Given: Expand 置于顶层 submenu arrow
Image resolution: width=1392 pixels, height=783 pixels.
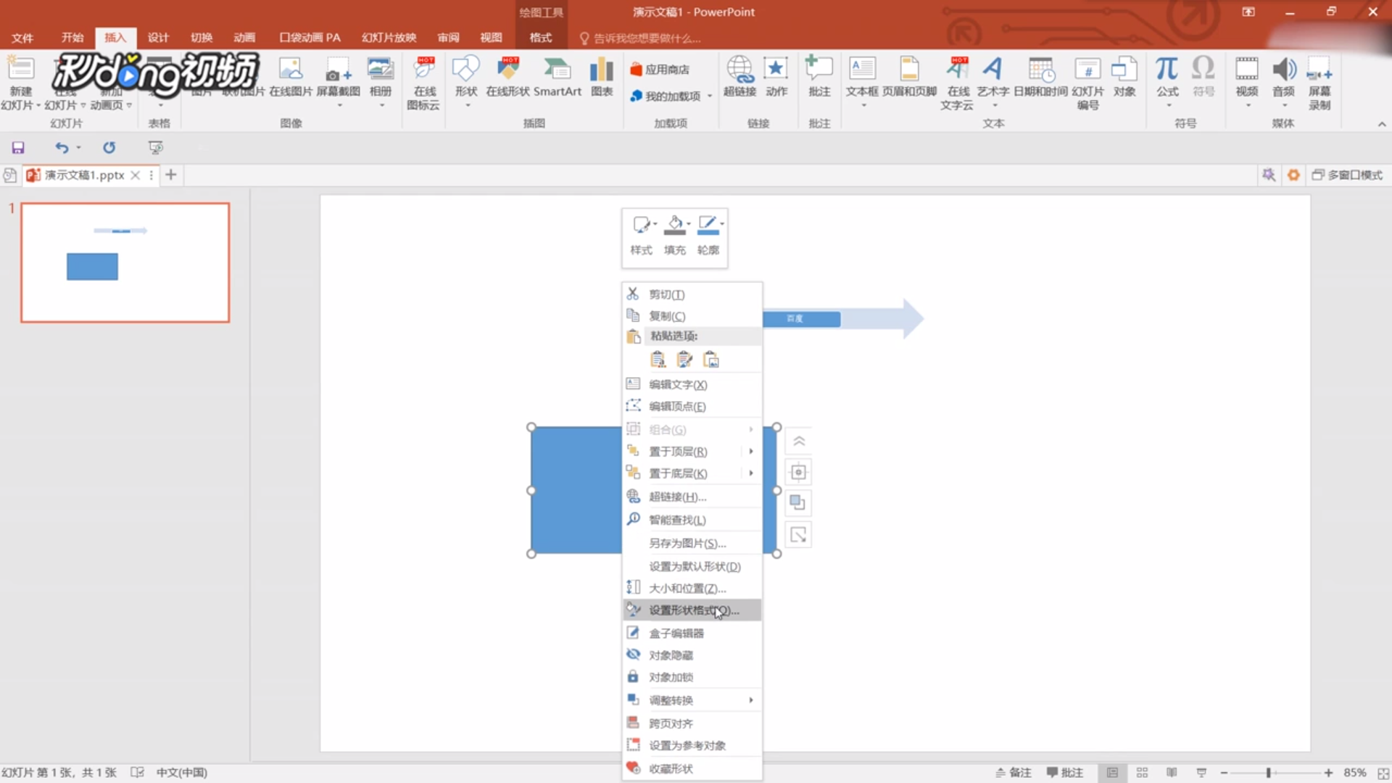Looking at the screenshot, I should click(x=751, y=452).
